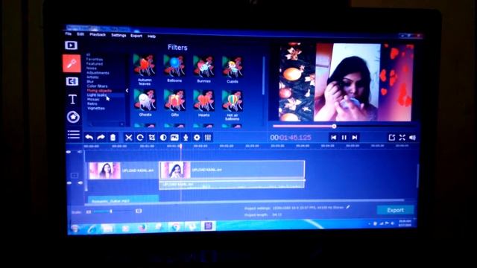This screenshot has height=268, width=477.
Task: Adjust the timeline Scale slider handle
Action: tap(111, 211)
